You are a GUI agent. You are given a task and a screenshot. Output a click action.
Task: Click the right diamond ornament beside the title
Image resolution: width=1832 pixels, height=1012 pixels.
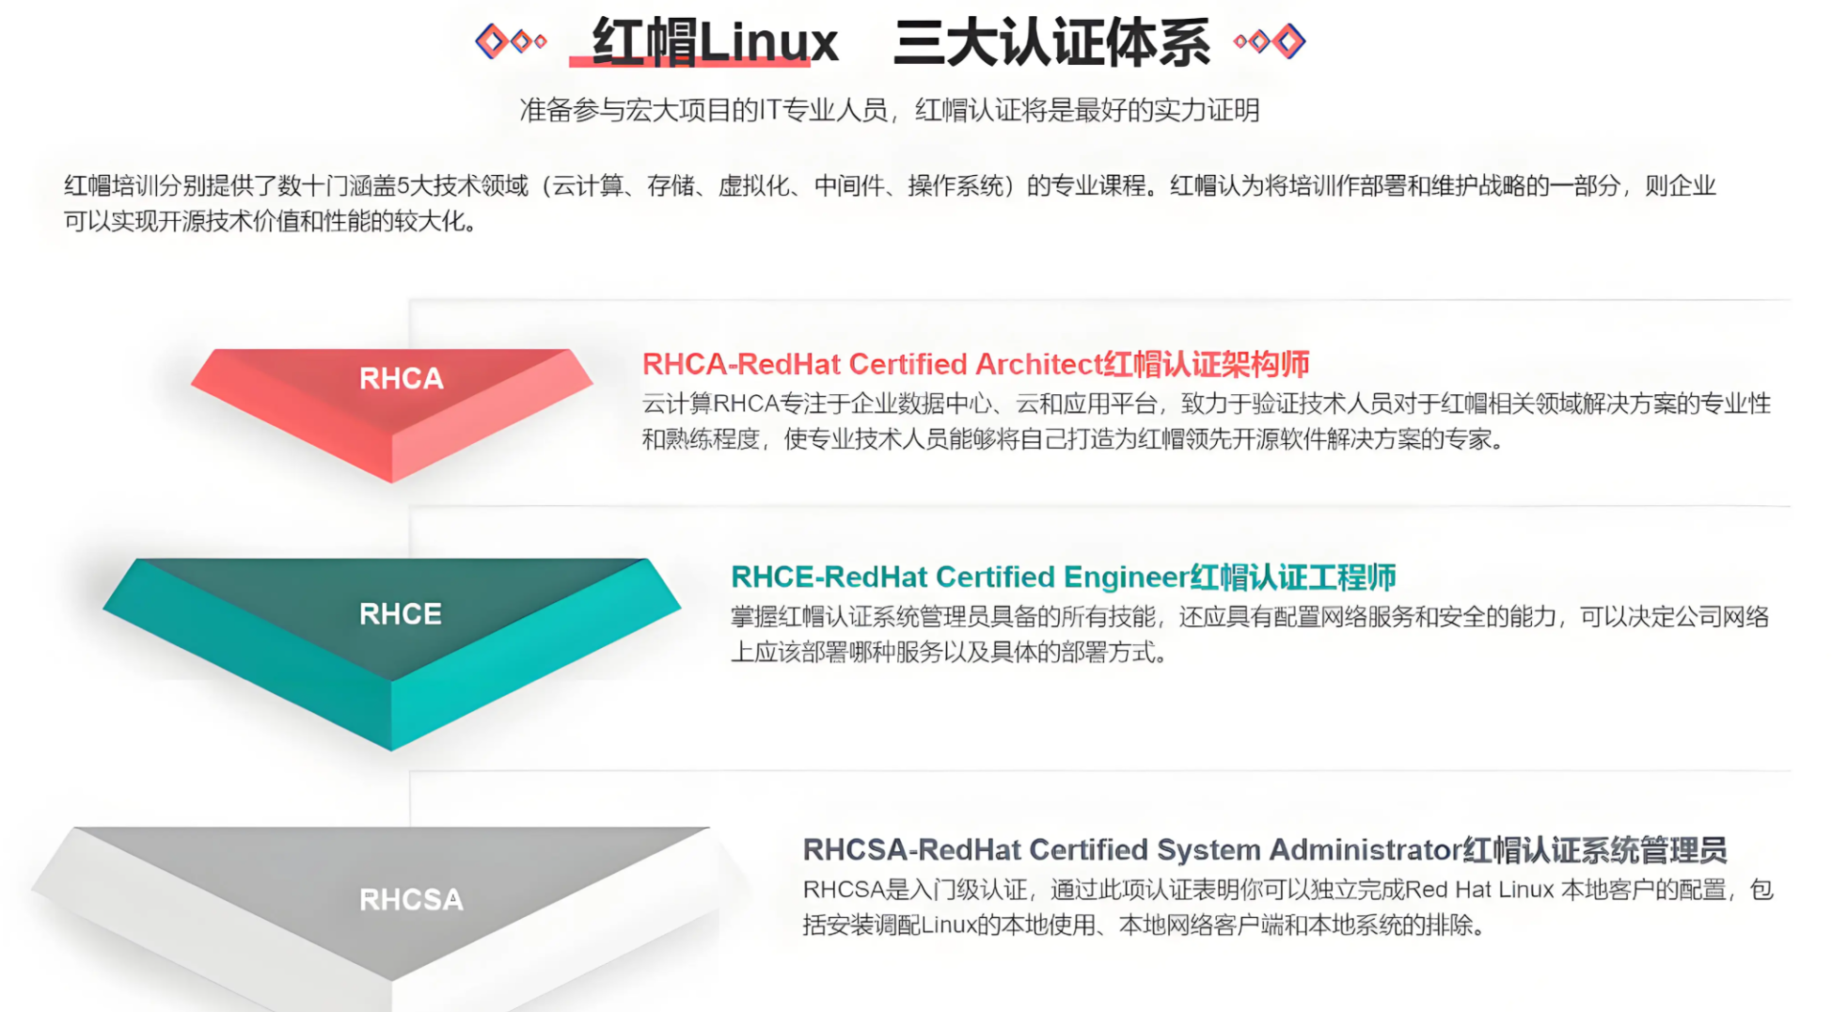1271,41
